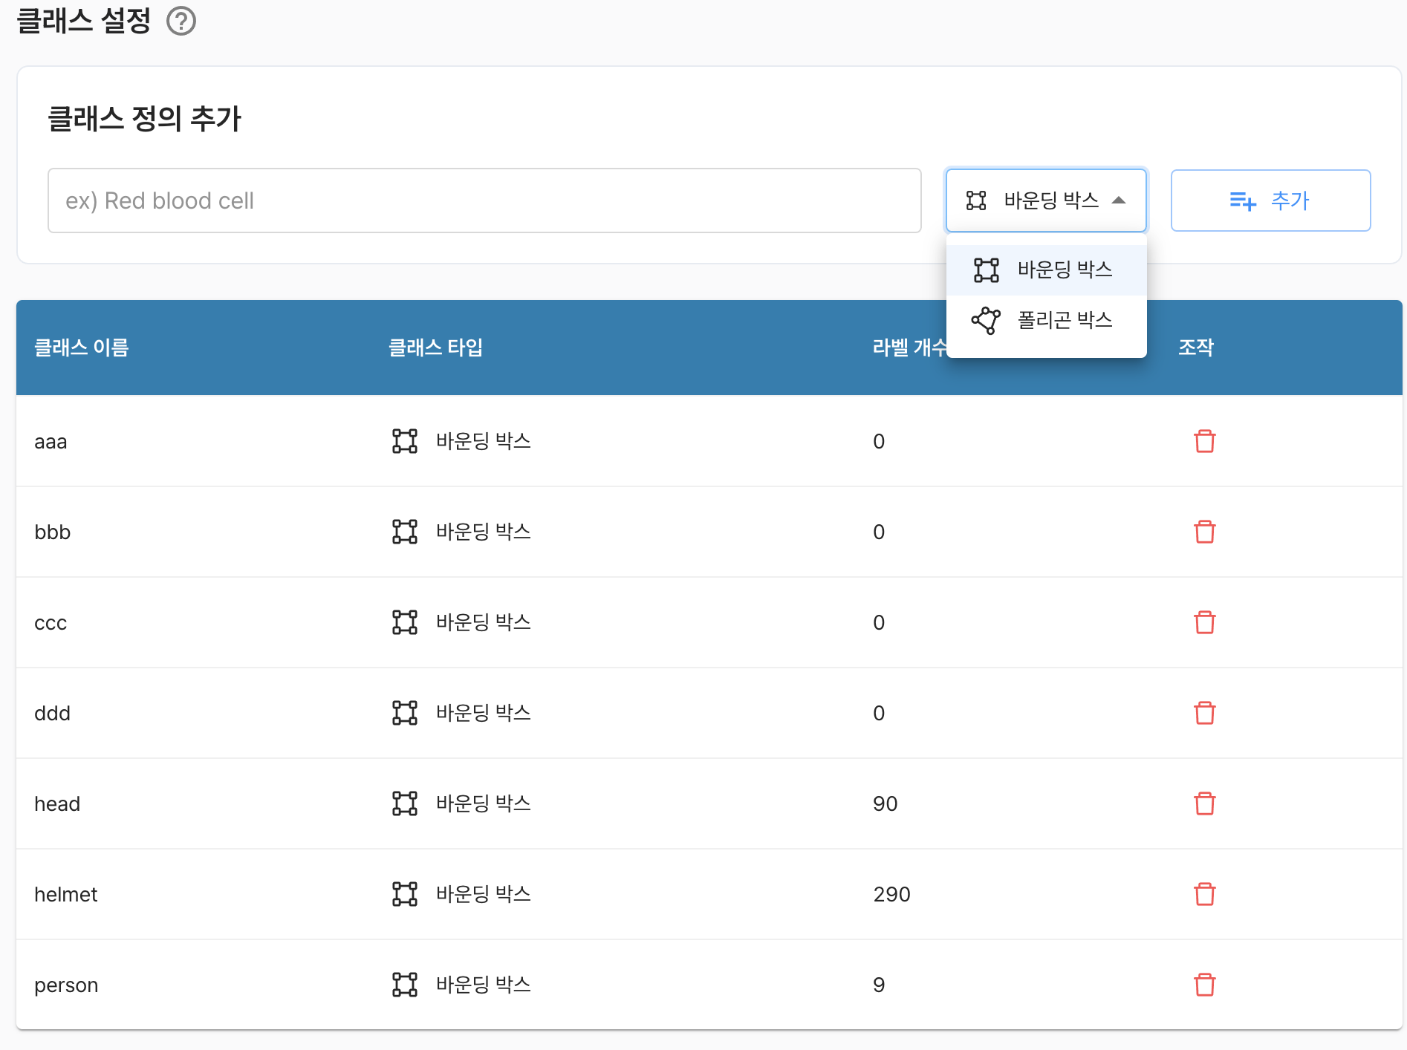Click the class name ddd
The height and width of the screenshot is (1050, 1407).
pos(52,713)
